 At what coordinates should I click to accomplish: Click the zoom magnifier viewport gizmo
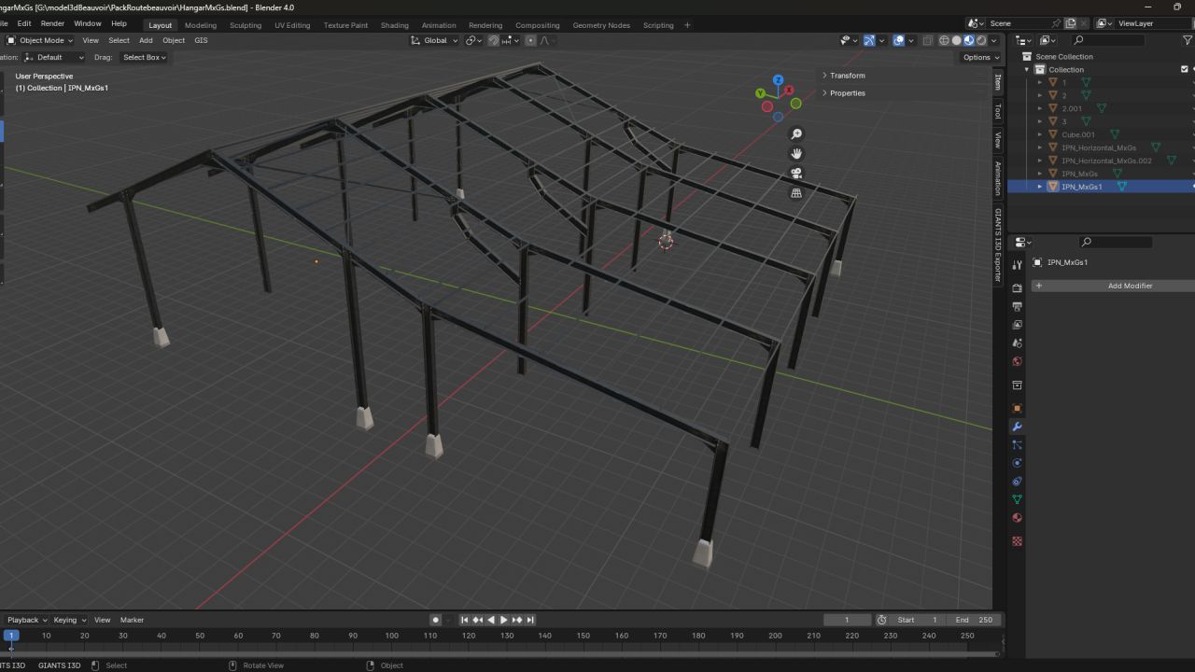(x=796, y=134)
